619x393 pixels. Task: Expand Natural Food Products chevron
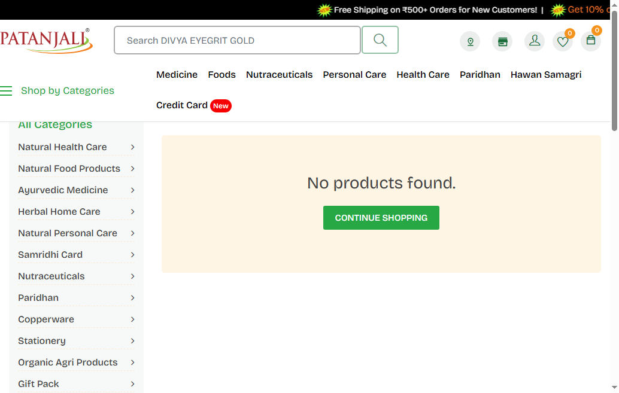[x=133, y=169]
